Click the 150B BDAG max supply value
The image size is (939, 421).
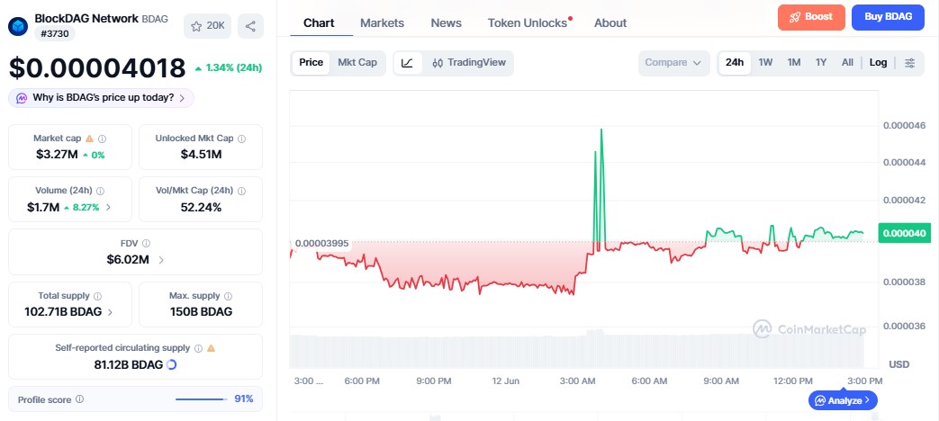[202, 311]
